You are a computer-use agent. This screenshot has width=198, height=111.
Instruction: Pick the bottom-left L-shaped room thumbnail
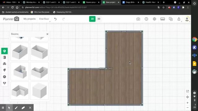[x=20, y=91]
